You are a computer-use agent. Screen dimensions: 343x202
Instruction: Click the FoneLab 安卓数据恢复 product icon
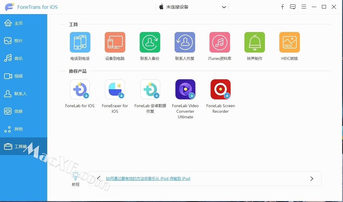coord(150,89)
